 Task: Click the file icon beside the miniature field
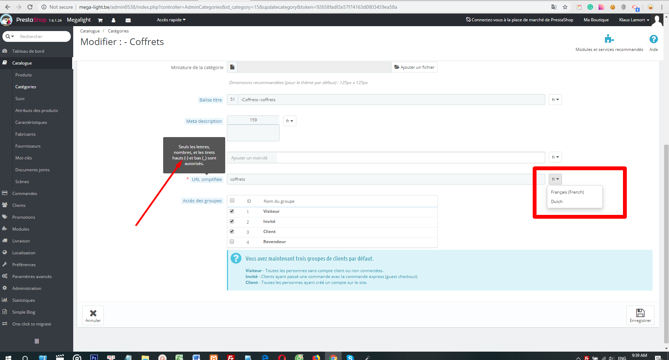tap(232, 67)
